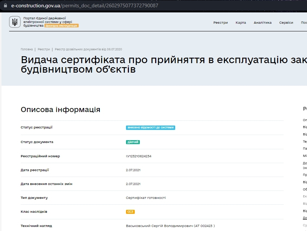Select 'Васьковський Сергій Володимирович' technical supervisor text
This screenshot has width=307, height=231.
(x=160, y=226)
